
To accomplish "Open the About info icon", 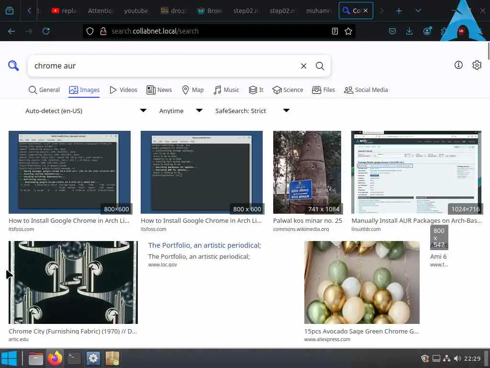I will pos(458,65).
